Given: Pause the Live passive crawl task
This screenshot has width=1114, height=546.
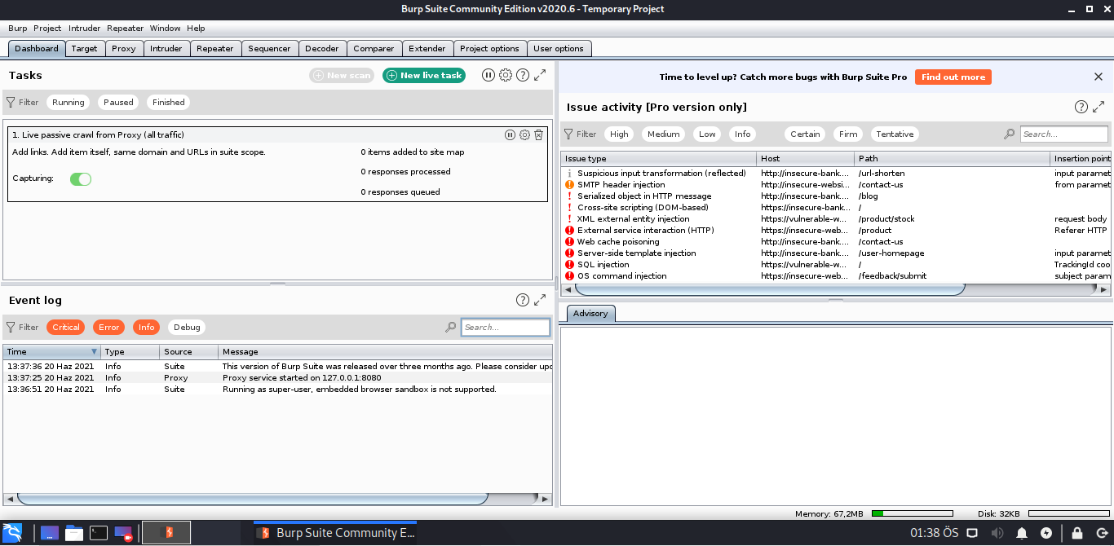Looking at the screenshot, I should pyautogui.click(x=510, y=135).
